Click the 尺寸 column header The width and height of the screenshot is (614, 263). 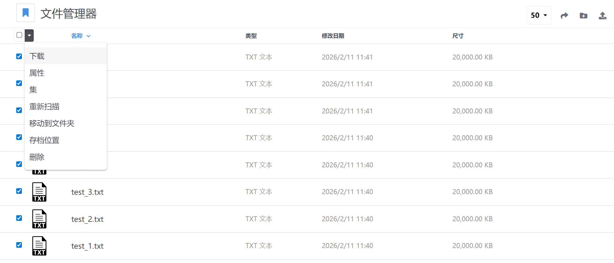458,36
